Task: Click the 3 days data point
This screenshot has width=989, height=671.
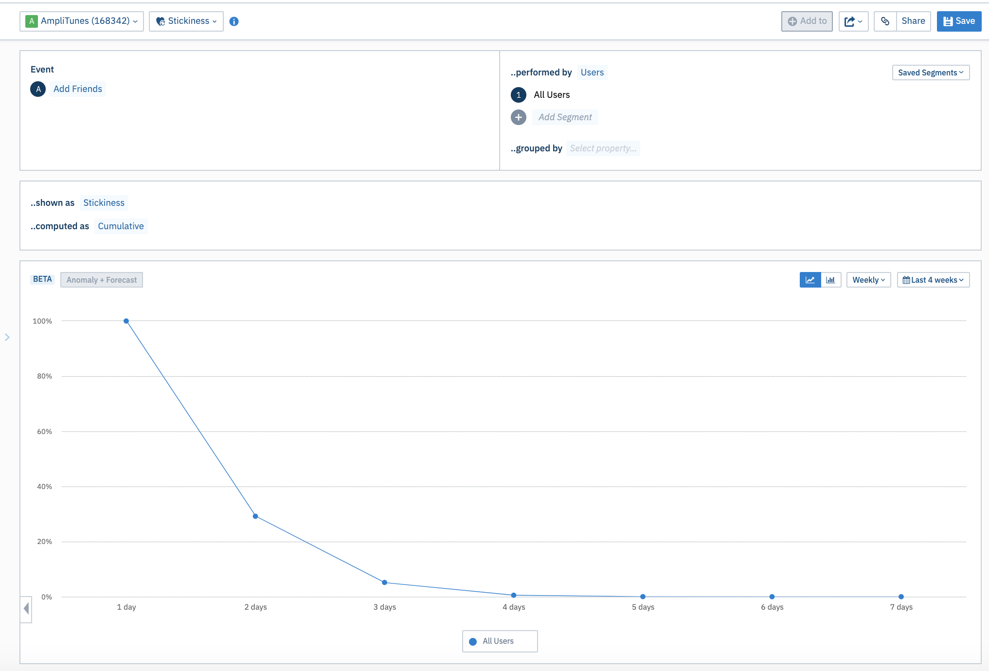Action: [x=384, y=582]
